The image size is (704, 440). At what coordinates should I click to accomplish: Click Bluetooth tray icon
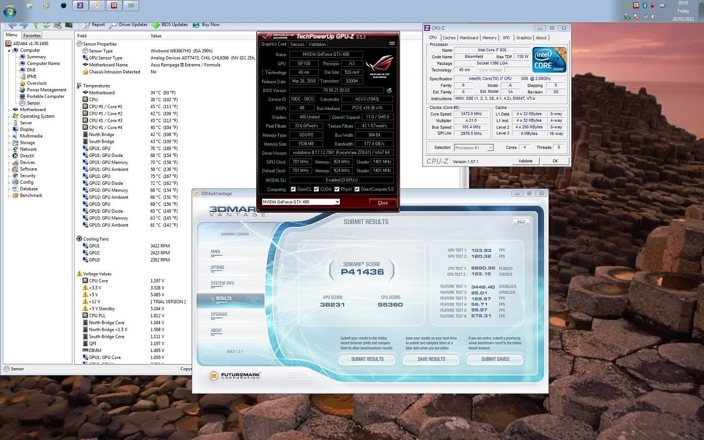pyautogui.click(x=645, y=5)
